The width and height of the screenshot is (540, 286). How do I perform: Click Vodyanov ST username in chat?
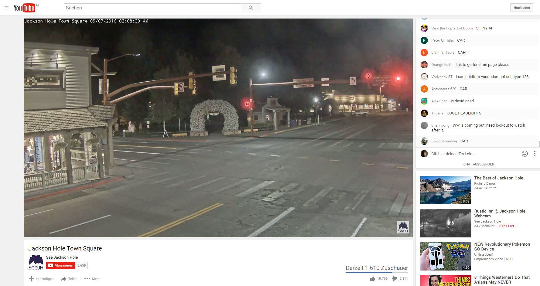tap(442, 77)
